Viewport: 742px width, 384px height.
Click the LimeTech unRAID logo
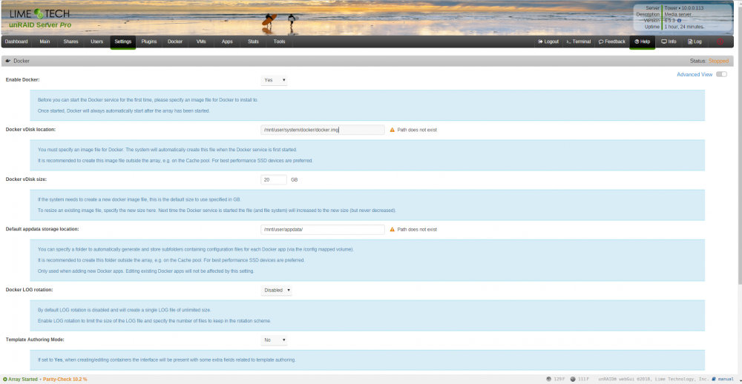coord(40,19)
